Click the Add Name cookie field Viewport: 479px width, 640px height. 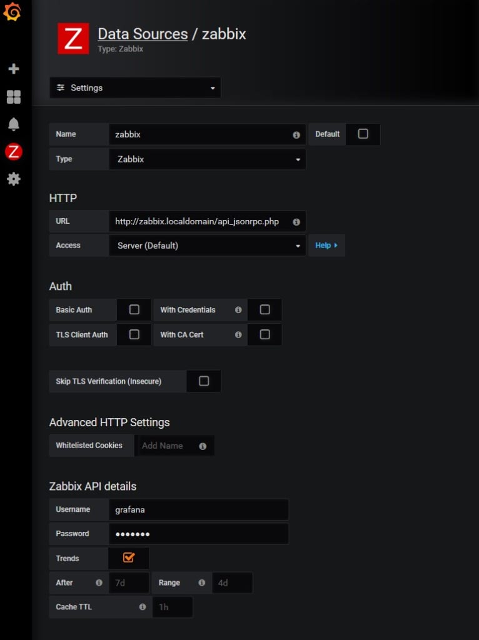coord(174,446)
